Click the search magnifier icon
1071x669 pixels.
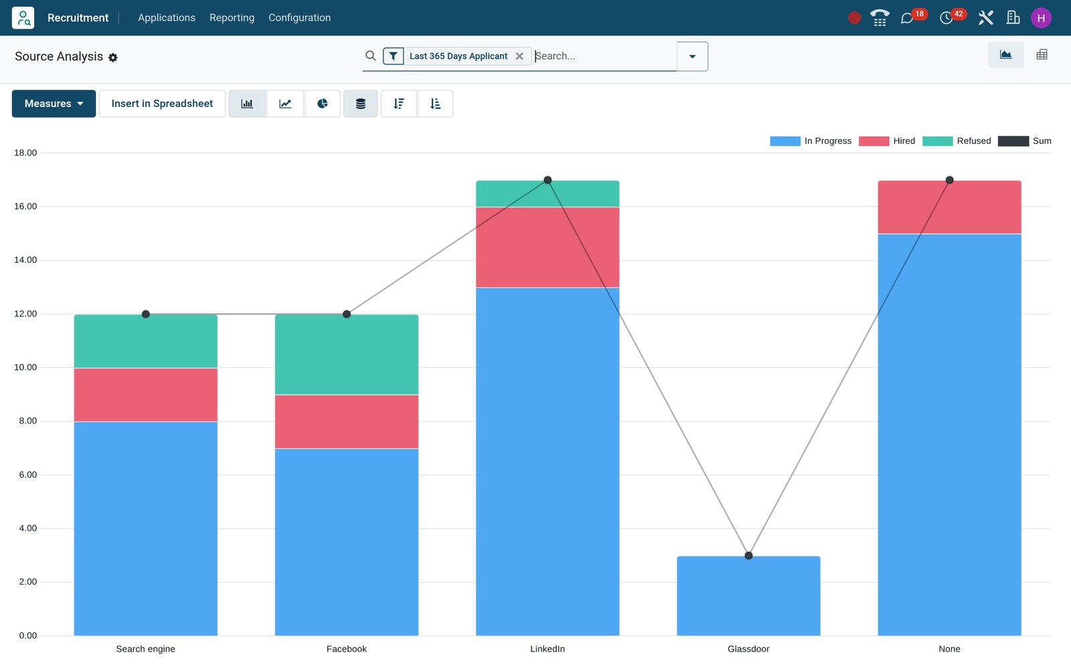[370, 56]
